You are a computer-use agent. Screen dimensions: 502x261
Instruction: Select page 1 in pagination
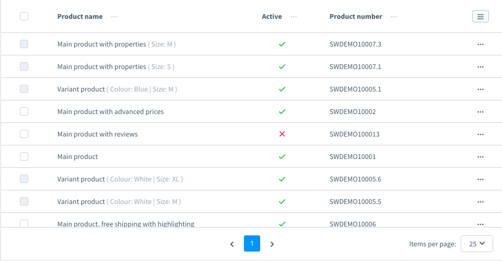coord(252,243)
